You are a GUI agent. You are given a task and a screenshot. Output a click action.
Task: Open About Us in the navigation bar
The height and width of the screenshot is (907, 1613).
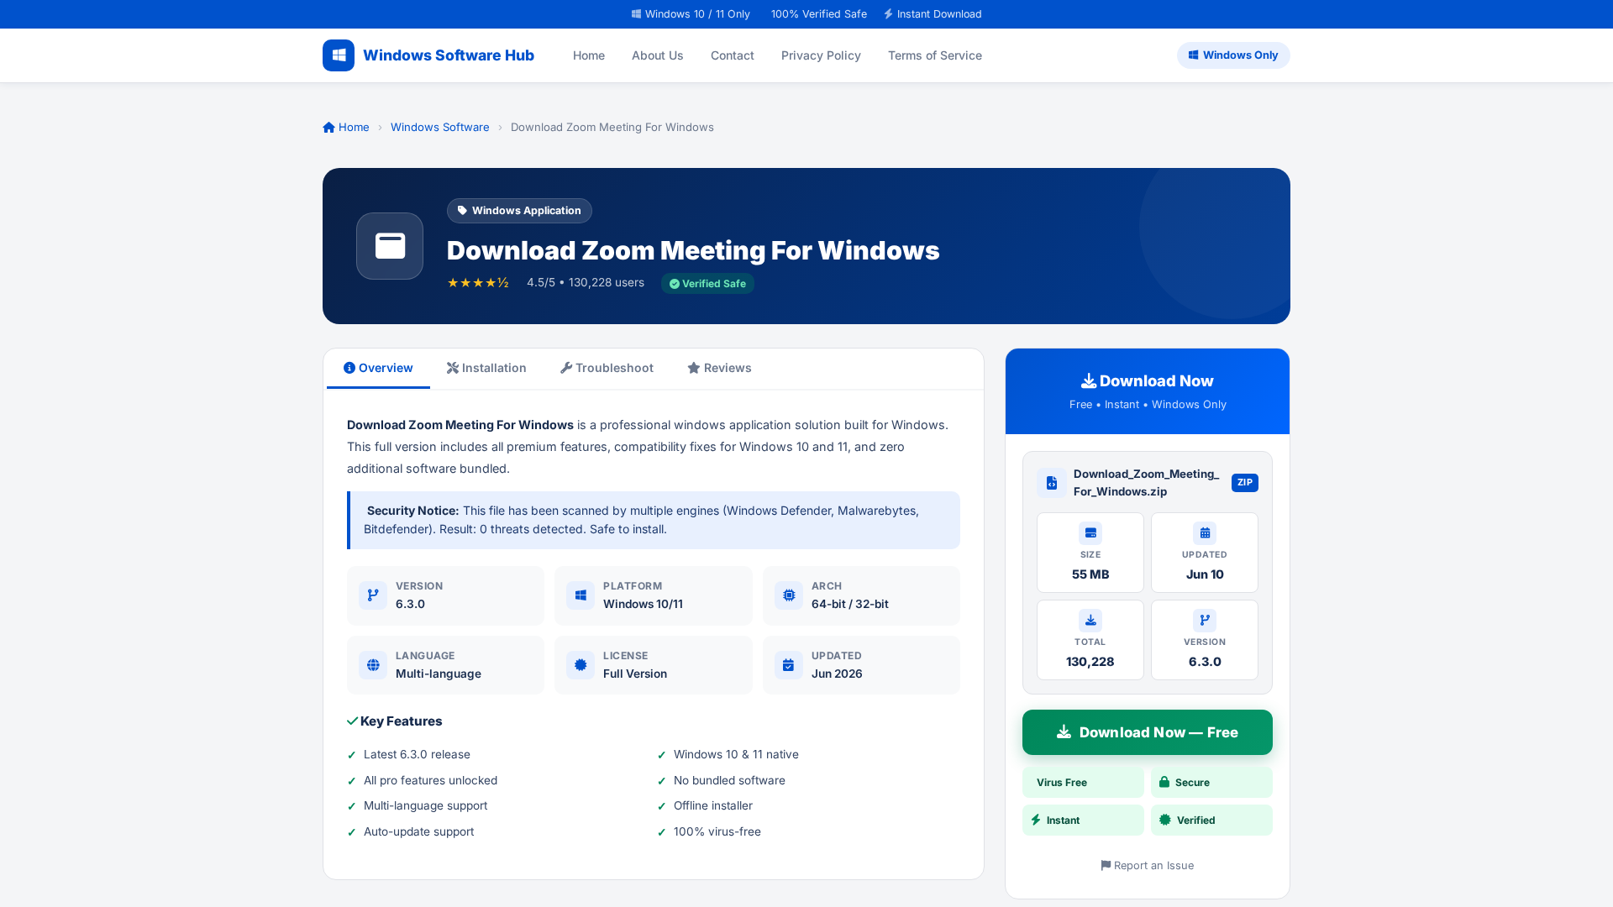[x=658, y=55]
